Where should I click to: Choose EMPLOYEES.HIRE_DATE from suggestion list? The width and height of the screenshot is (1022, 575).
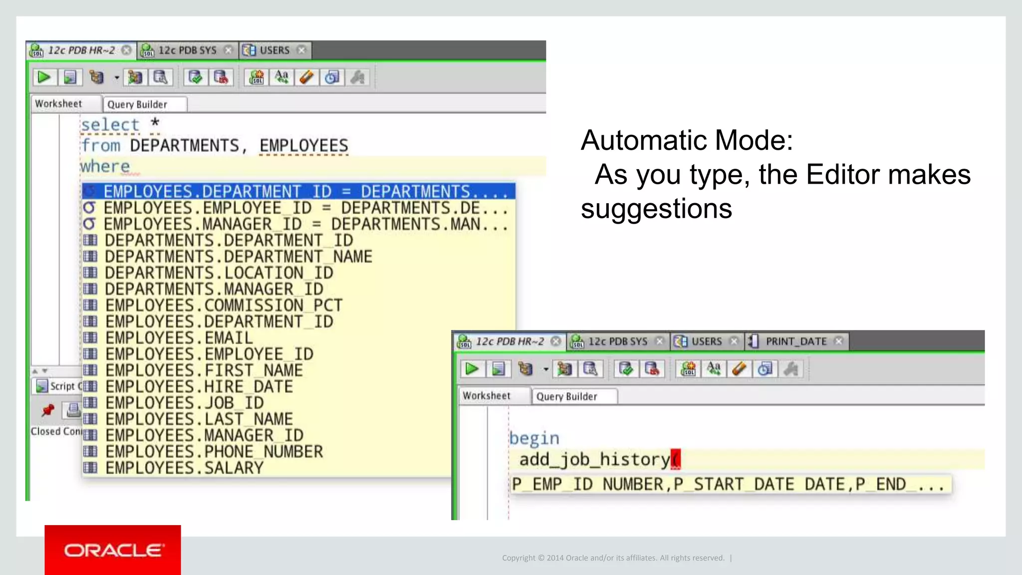267,386
